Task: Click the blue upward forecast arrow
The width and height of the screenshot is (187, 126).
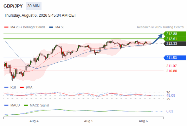Action: (158, 39)
